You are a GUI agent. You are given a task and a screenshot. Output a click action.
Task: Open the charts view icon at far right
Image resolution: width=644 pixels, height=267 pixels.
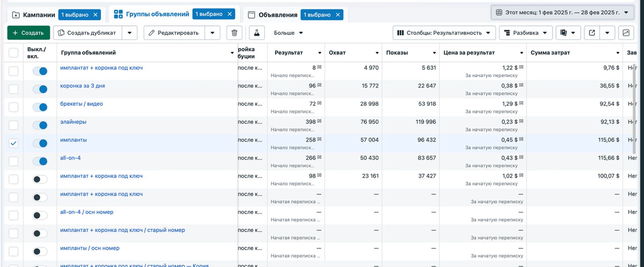point(626,33)
